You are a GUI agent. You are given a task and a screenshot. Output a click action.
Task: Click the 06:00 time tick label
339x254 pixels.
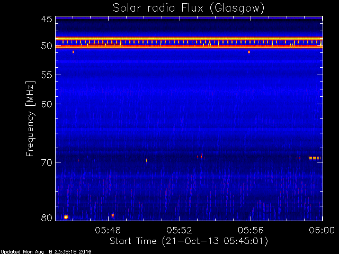pos(322,230)
